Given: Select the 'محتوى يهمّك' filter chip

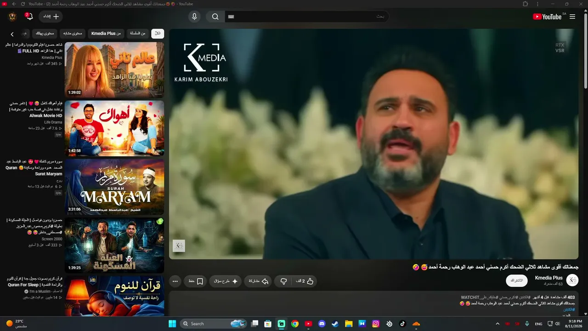Looking at the screenshot, I should click(x=45, y=33).
